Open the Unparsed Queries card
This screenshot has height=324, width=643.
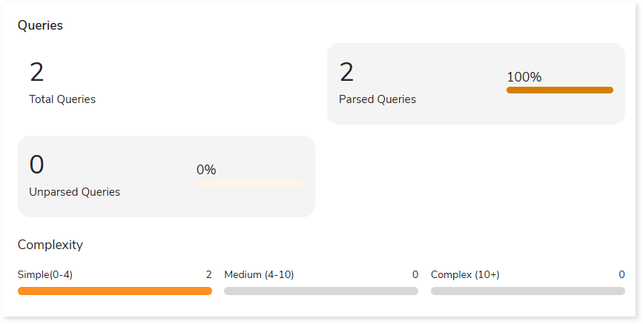[166, 176]
